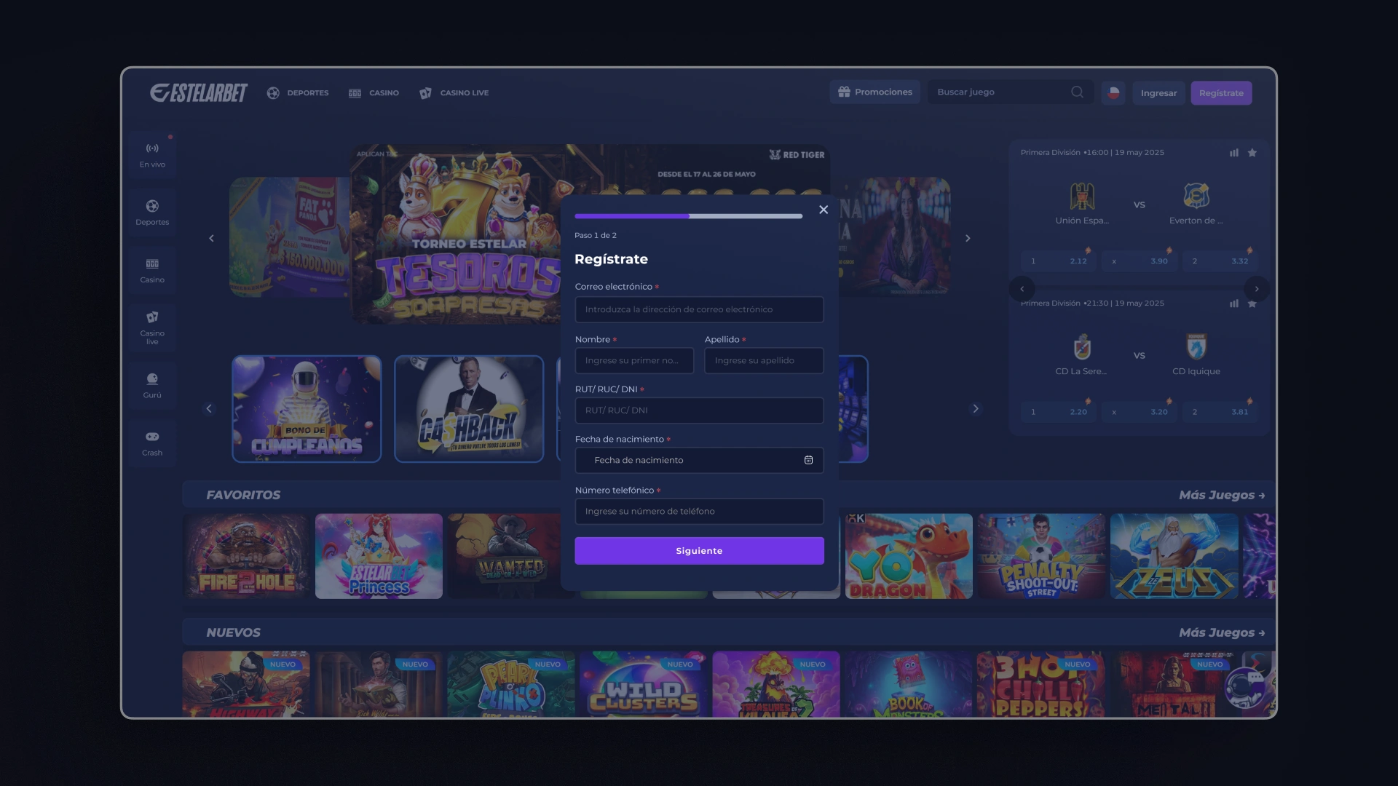Screen dimensions: 1398x786
Task: Open Casino live in the sidebar
Action: 152,327
